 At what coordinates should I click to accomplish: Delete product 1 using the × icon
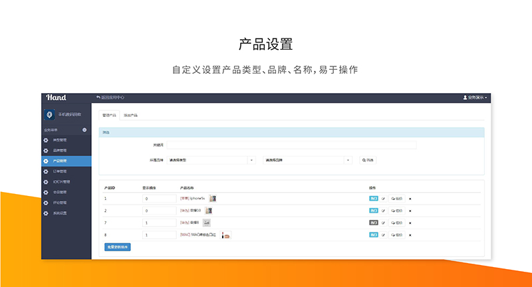point(410,199)
